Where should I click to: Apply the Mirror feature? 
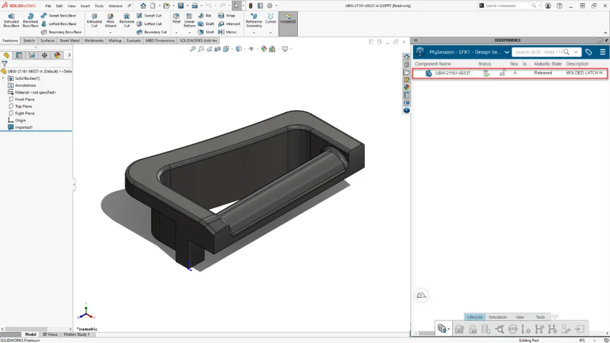227,32
